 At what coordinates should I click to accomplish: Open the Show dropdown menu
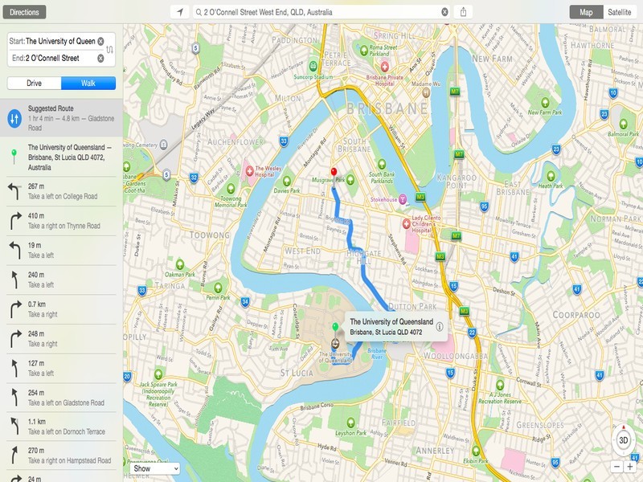[x=156, y=468]
